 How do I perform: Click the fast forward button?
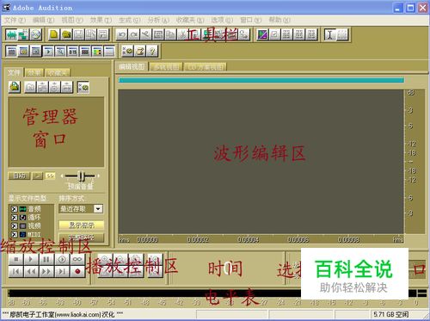point(46,271)
